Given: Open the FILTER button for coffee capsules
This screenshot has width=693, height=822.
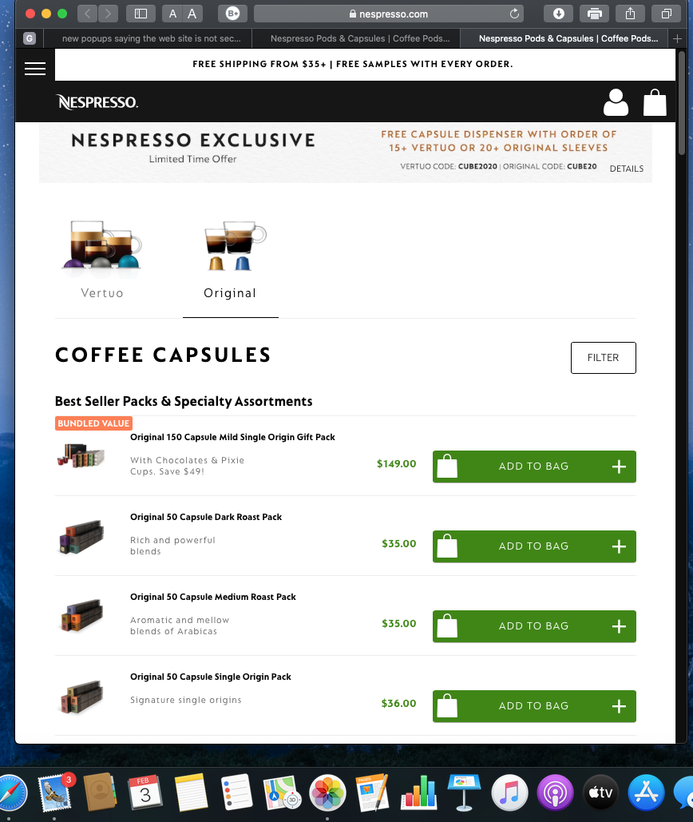Looking at the screenshot, I should 603,358.
